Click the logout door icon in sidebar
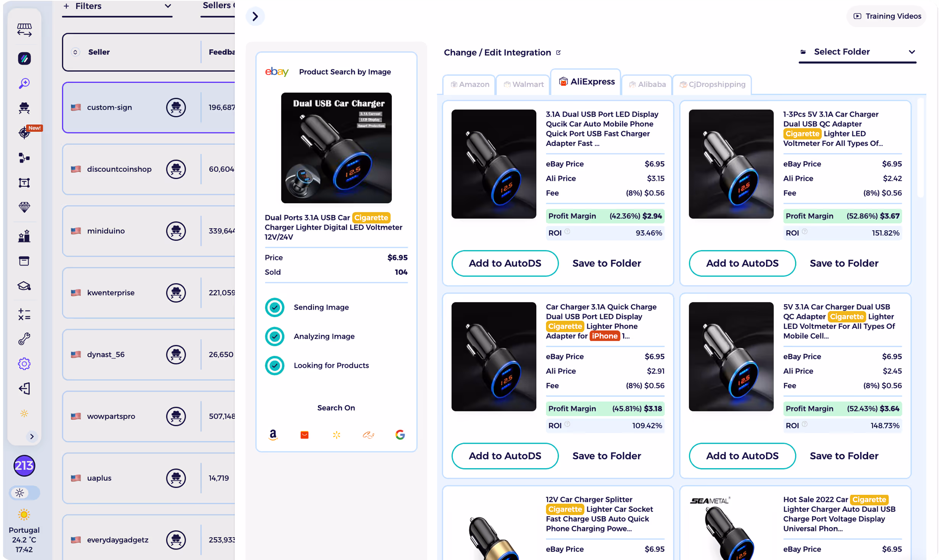This screenshot has width=939, height=560. coord(24,388)
